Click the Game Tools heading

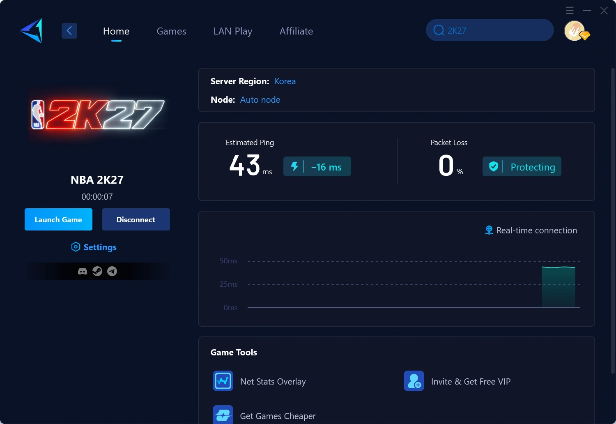(x=234, y=353)
